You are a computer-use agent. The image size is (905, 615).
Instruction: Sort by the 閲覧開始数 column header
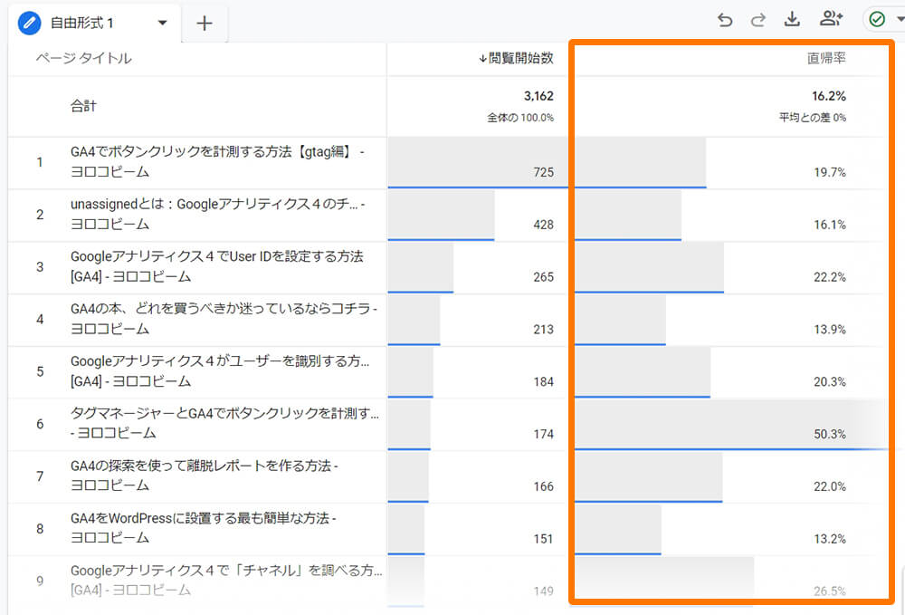tap(516, 58)
